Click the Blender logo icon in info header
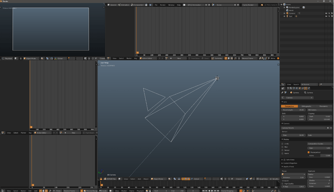The height and width of the screenshot is (192, 334). 262,5
